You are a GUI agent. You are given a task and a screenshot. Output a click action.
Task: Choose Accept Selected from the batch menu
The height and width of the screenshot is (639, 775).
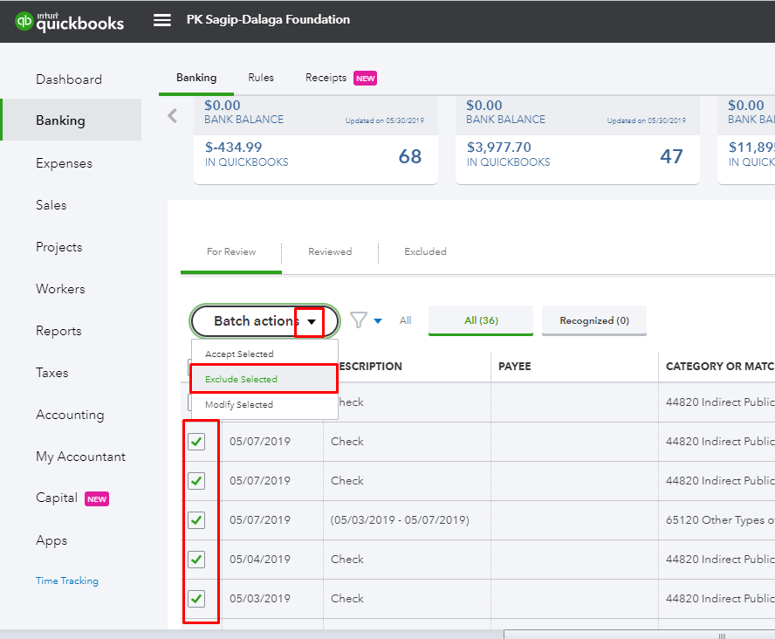point(239,354)
